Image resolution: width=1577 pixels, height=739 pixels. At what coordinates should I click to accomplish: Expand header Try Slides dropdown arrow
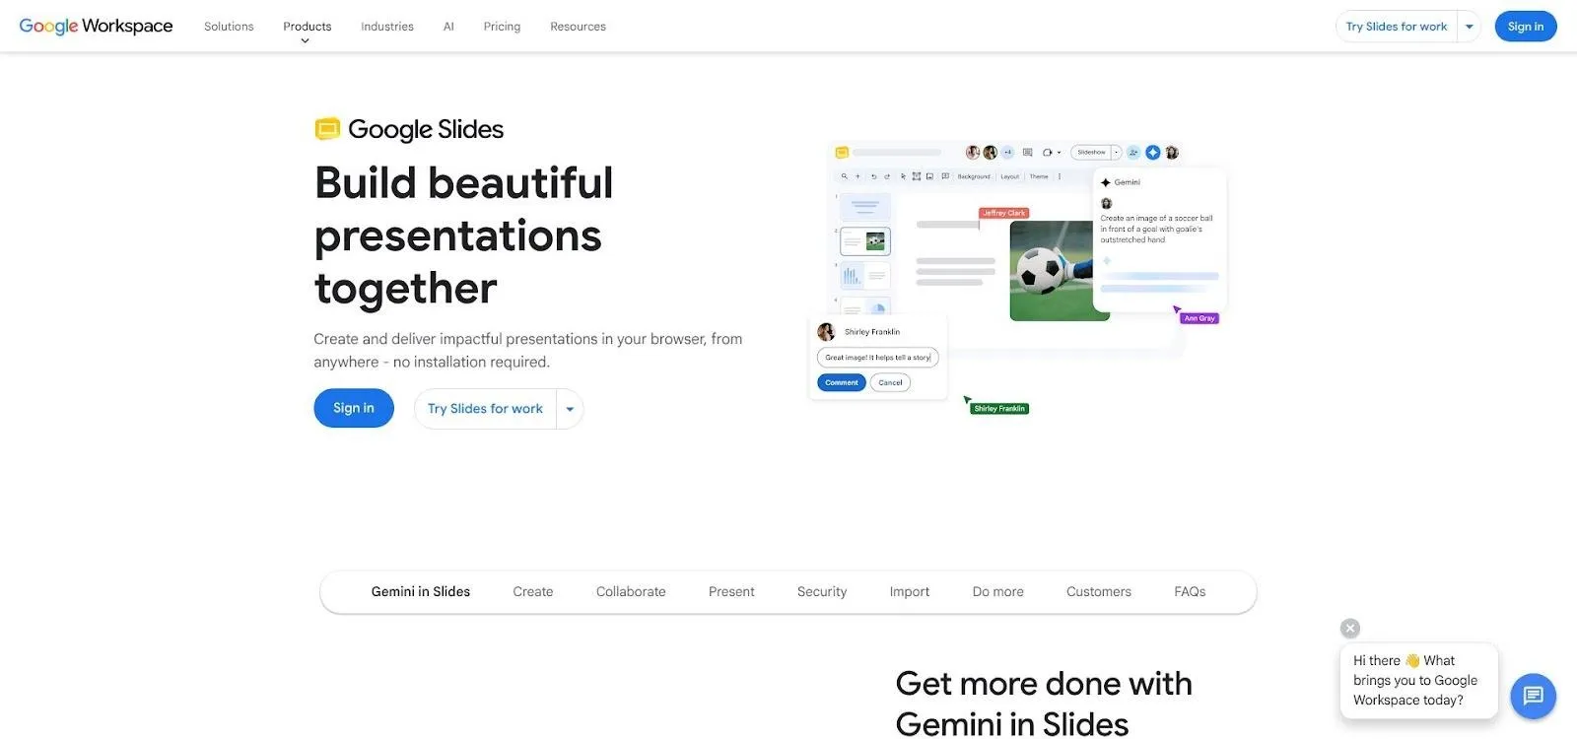tap(1470, 27)
